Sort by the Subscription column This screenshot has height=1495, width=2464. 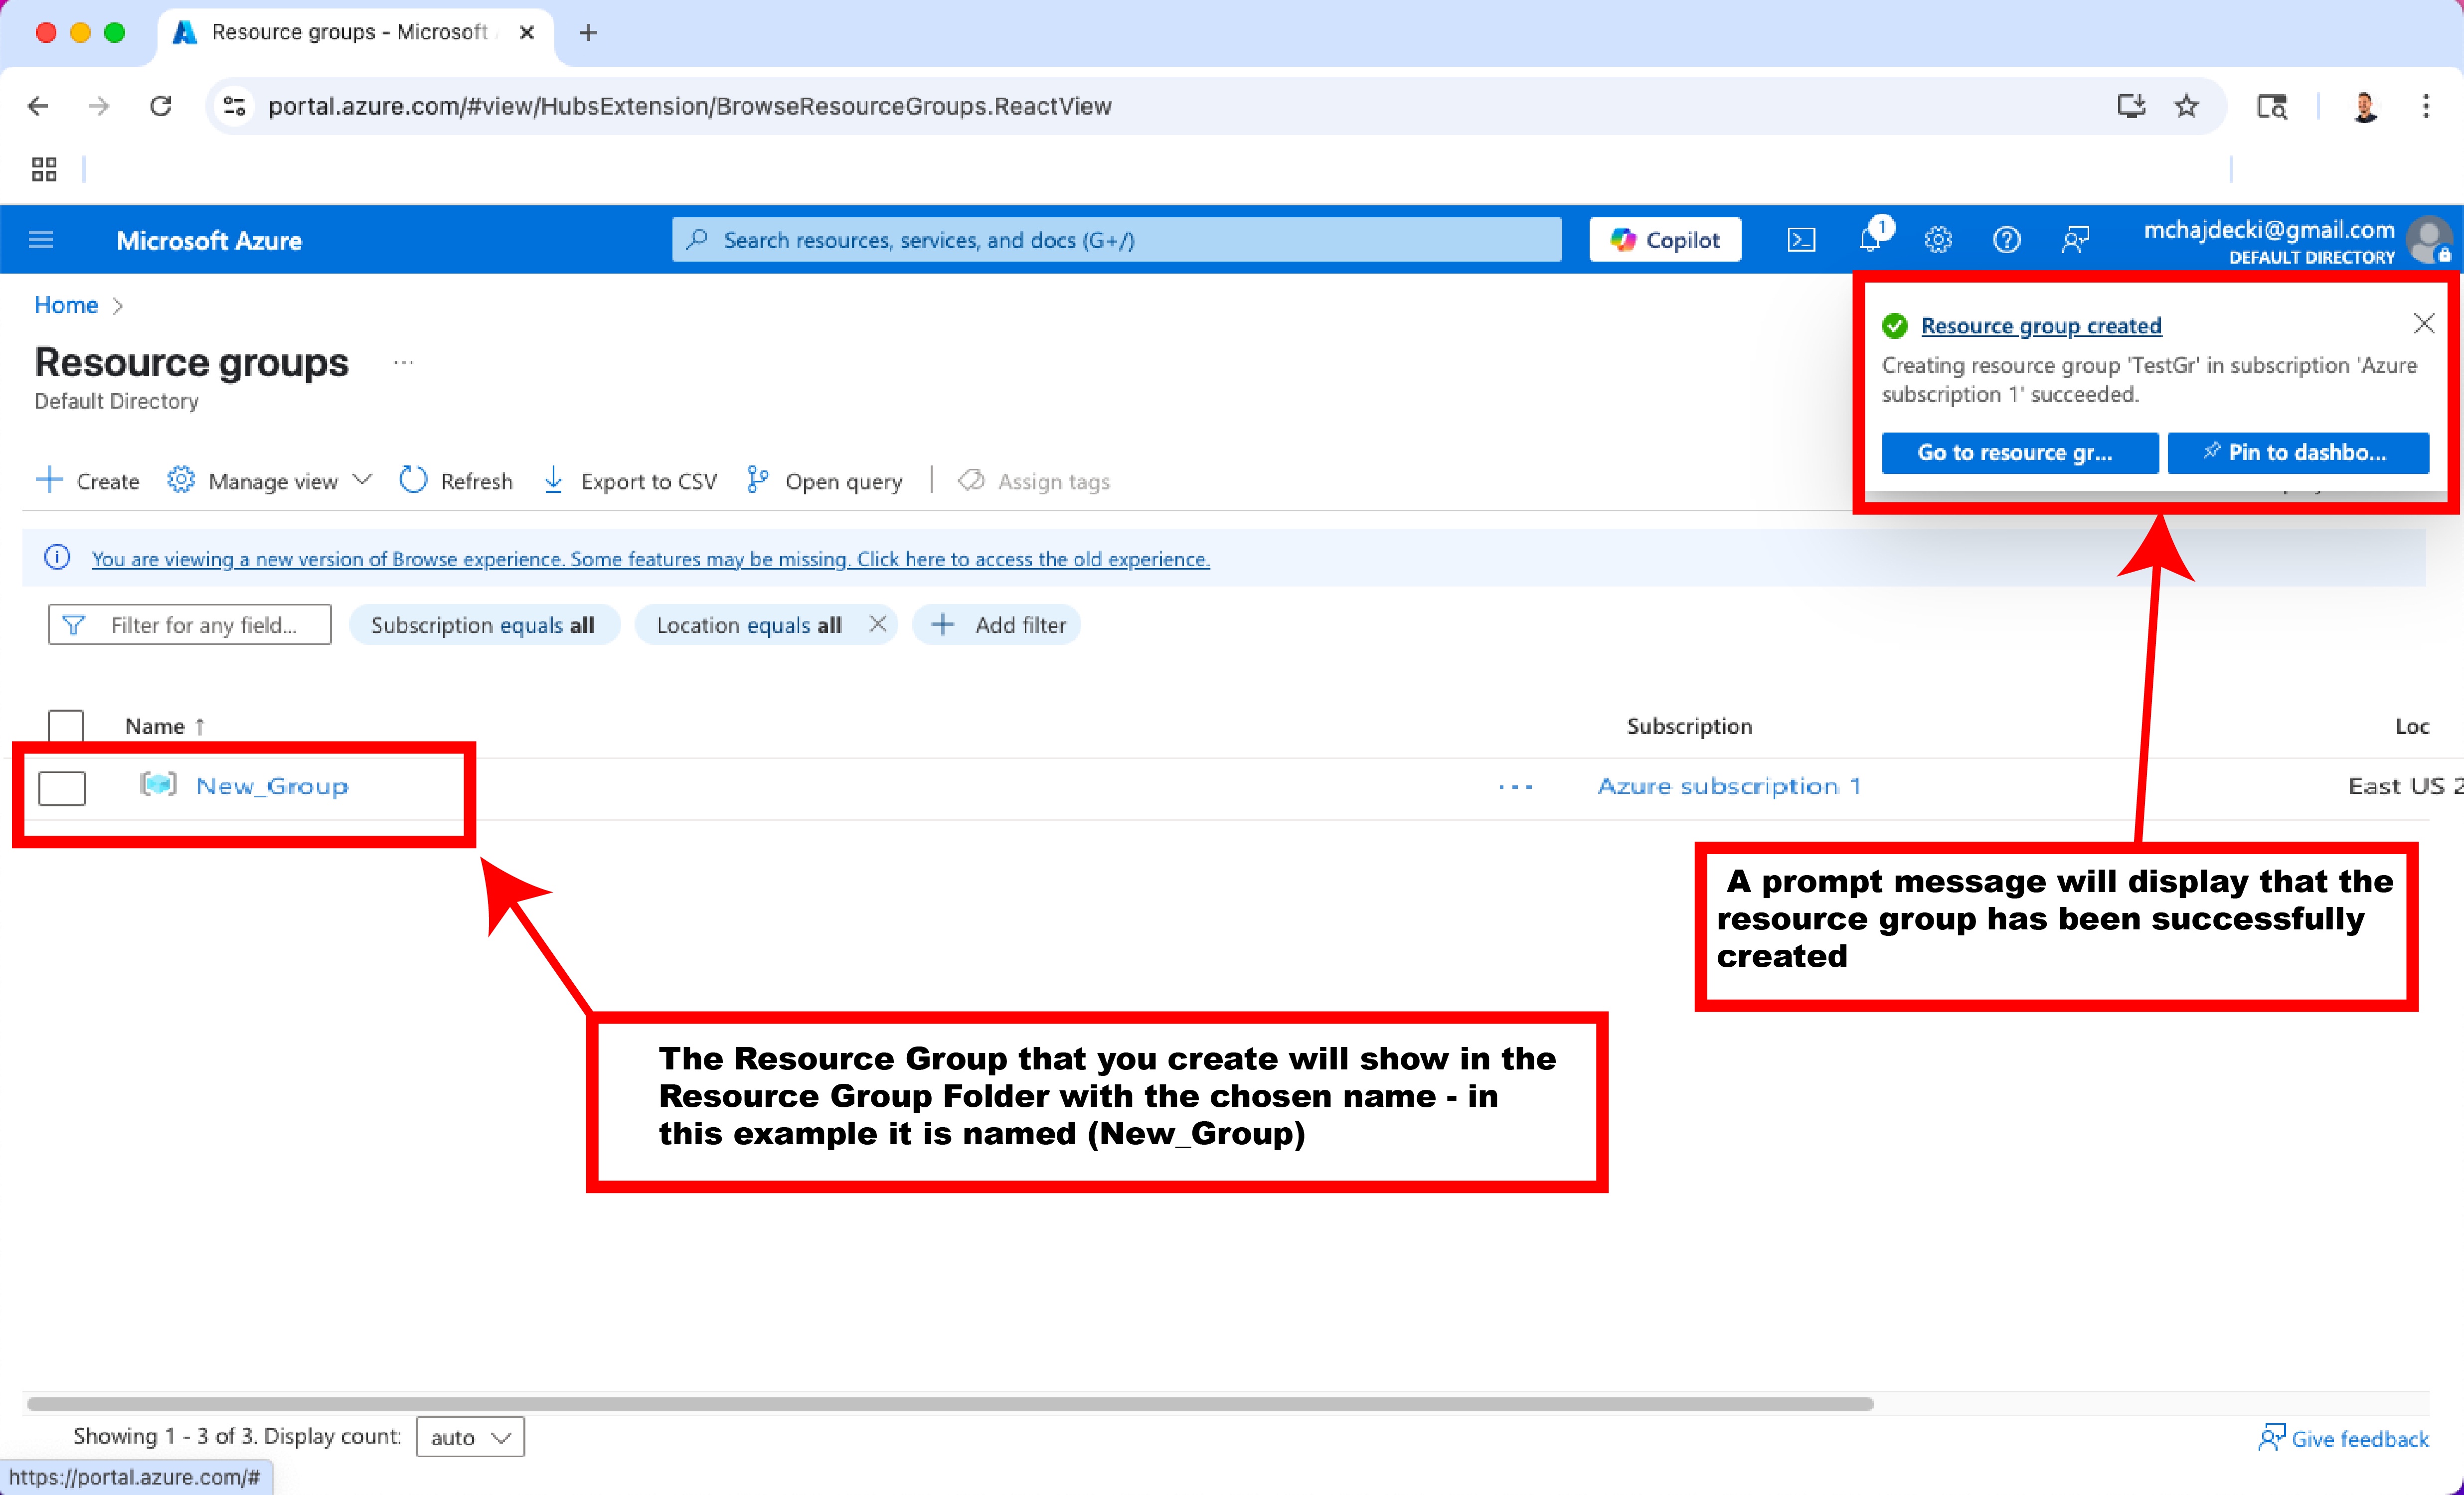[1689, 726]
